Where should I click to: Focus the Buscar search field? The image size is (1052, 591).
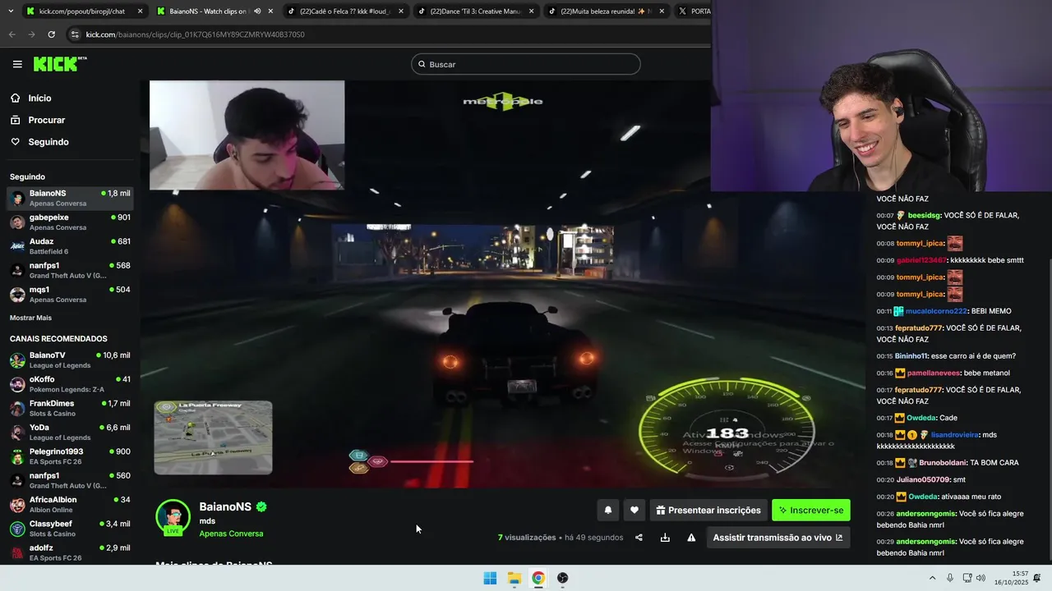pyautogui.click(x=526, y=64)
